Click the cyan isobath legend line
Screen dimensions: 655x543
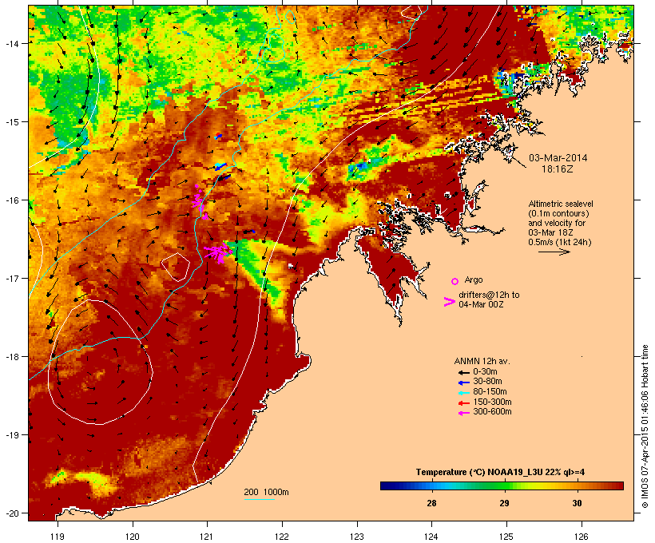(x=260, y=499)
